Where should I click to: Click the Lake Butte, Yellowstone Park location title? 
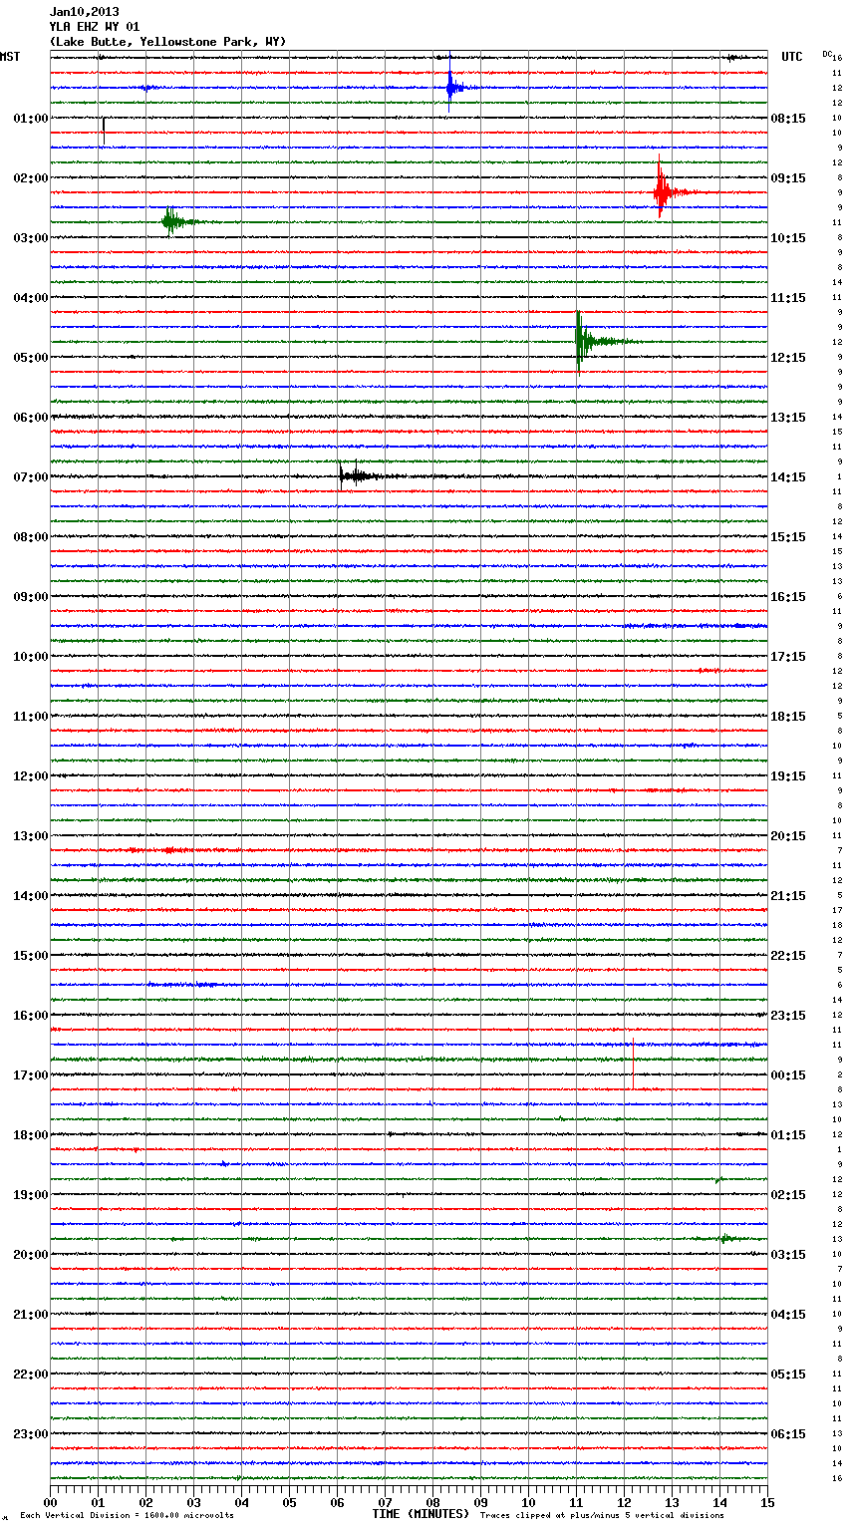pyautogui.click(x=167, y=42)
